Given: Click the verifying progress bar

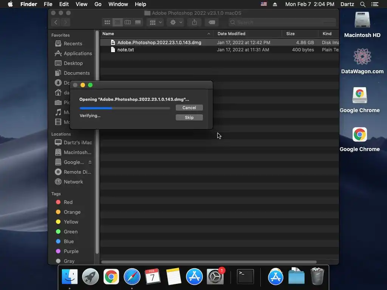Looking at the screenshot, I should [125, 108].
